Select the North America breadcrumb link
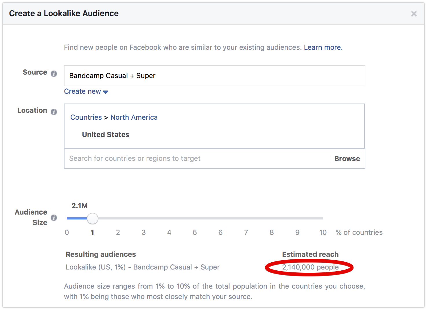 pyautogui.click(x=134, y=117)
